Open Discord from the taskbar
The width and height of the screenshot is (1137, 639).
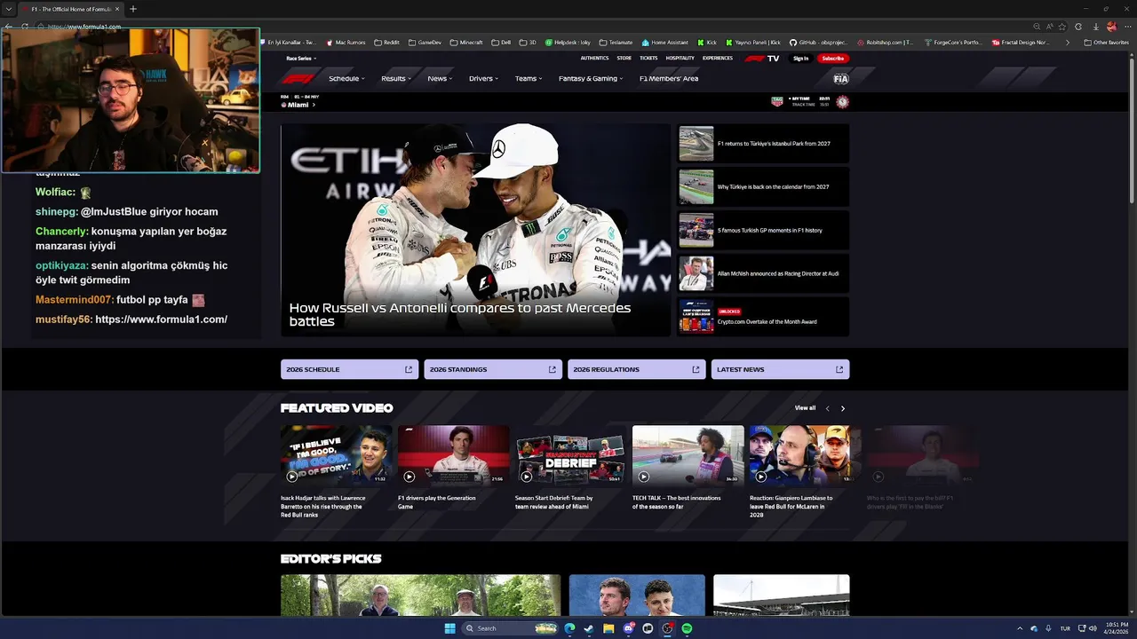[628, 628]
